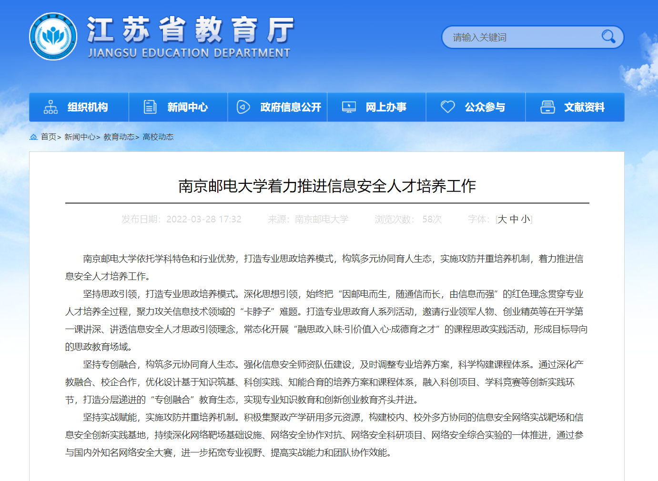Click the circular arrow icon beside 政府信息公开

tap(243, 107)
